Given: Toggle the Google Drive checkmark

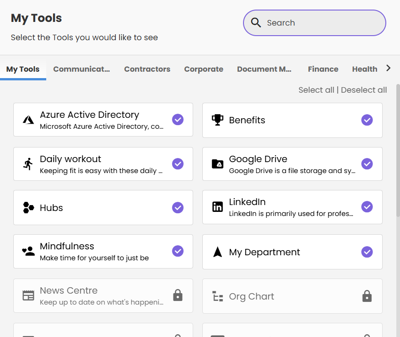Looking at the screenshot, I should pos(367,164).
